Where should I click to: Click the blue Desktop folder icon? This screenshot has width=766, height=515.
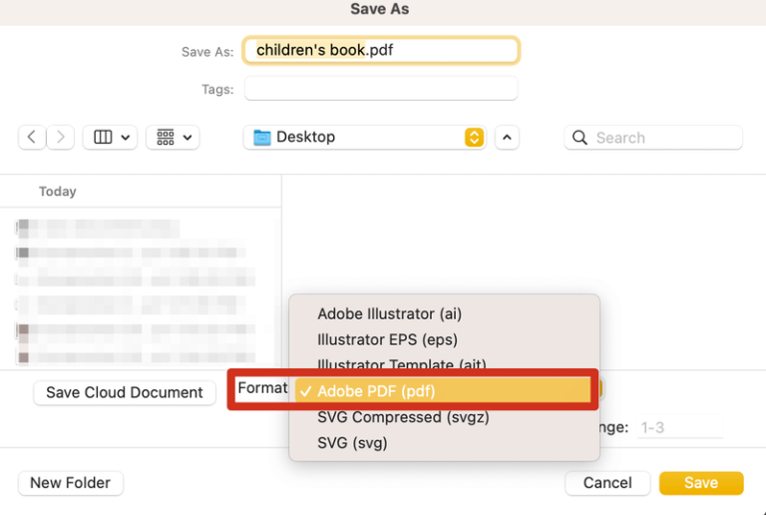pos(262,138)
